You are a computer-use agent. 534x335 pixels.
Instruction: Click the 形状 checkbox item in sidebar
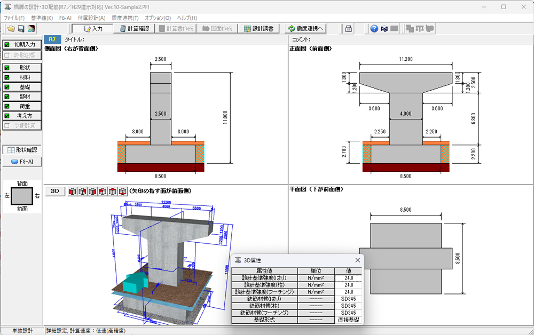(22, 68)
